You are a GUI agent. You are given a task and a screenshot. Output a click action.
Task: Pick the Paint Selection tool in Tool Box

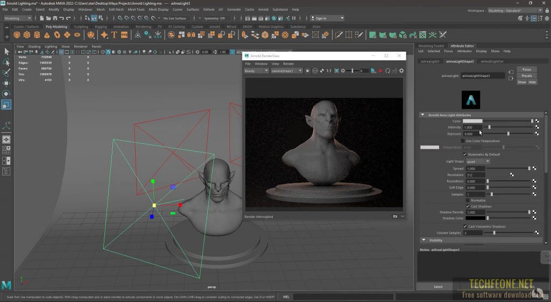[6, 73]
